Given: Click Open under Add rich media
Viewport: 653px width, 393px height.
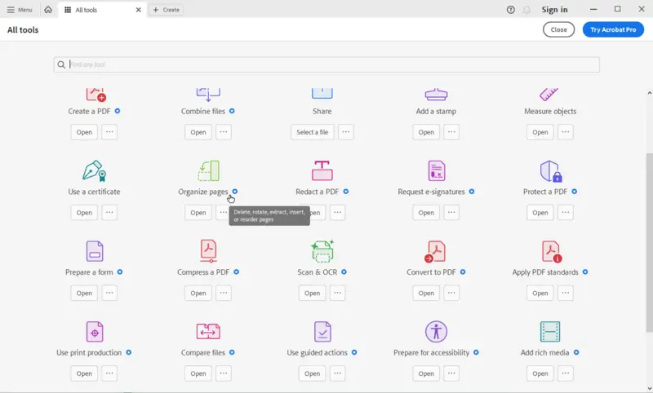Looking at the screenshot, I should pos(540,373).
